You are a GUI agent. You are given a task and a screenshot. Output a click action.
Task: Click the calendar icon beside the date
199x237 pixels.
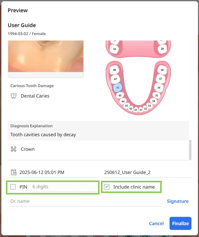[x=14, y=172]
